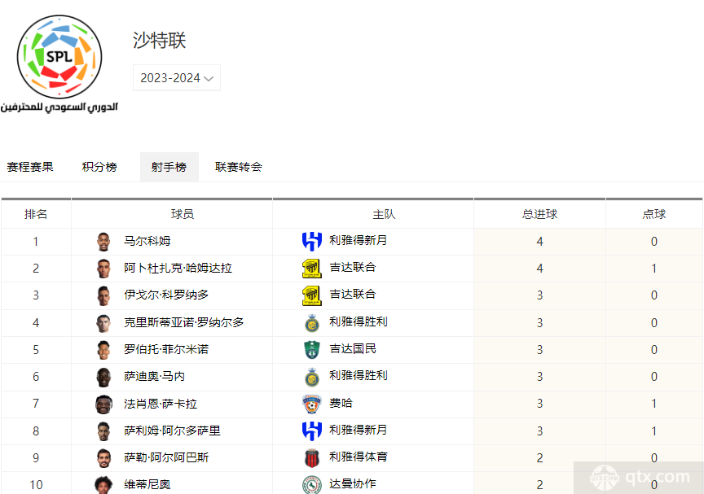Click 总进球 value in 马尔科姆 row
Image resolution: width=704 pixels, height=494 pixels.
[x=539, y=242]
